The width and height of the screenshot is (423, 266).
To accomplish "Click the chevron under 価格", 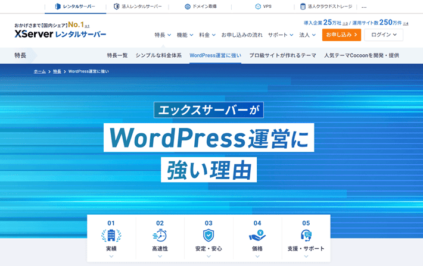I will coord(257,256).
